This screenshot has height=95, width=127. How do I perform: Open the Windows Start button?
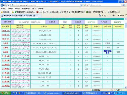[6, 93]
